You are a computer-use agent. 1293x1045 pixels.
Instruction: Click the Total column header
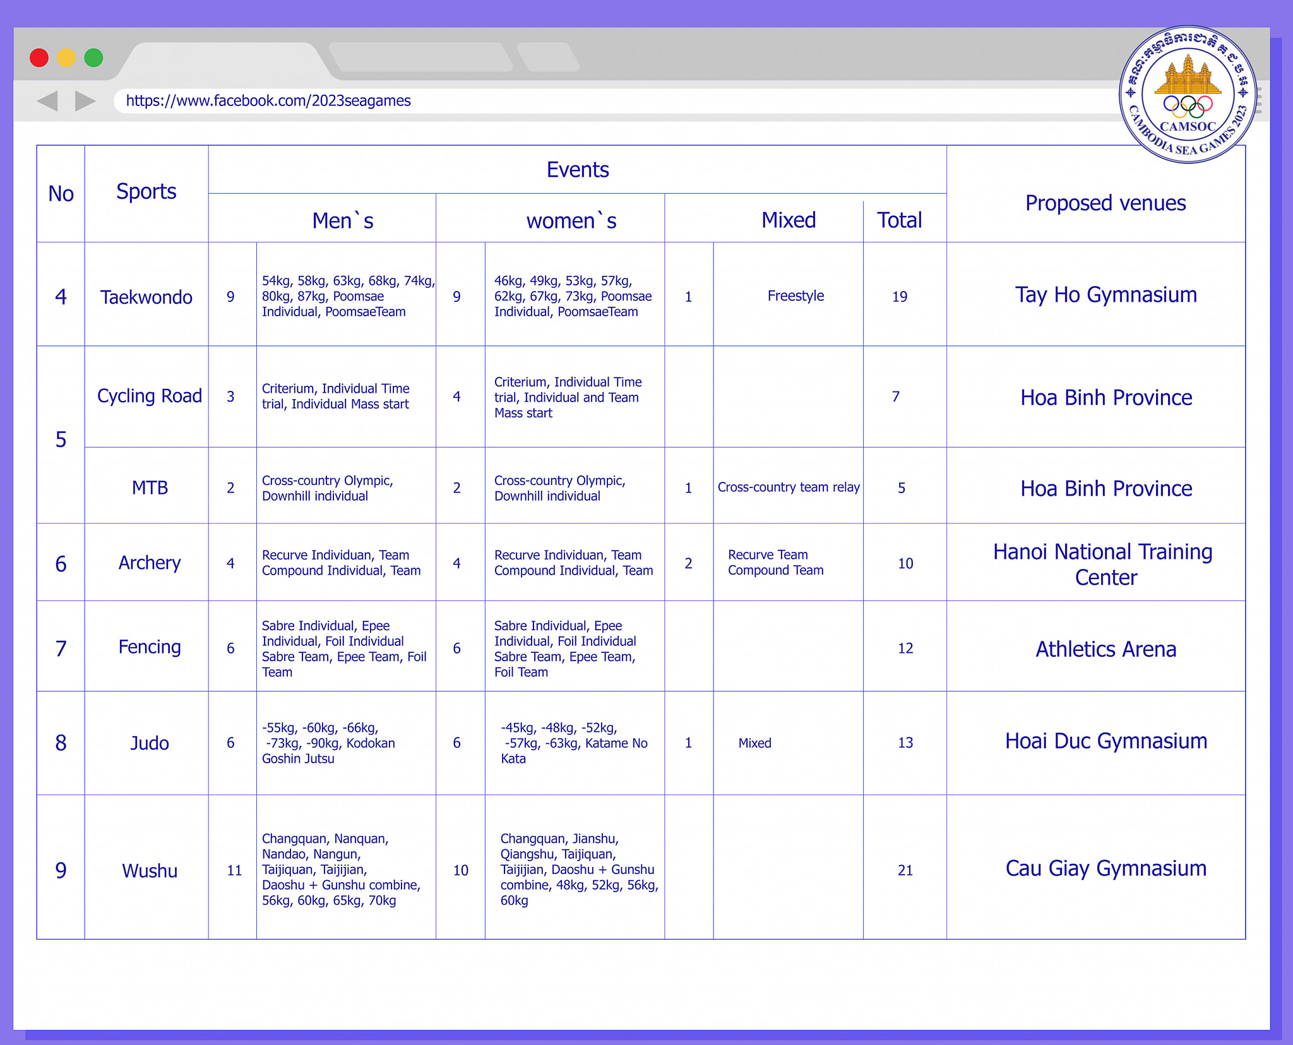pos(900,220)
